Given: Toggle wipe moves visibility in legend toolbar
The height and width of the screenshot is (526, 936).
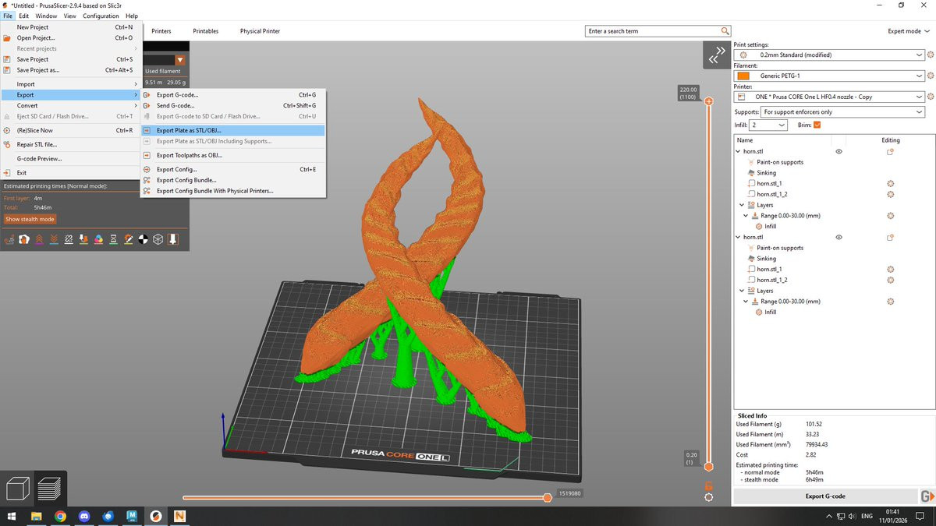Looking at the screenshot, I should click(24, 239).
